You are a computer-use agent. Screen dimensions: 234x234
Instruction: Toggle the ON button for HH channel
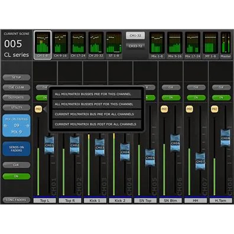coord(196,97)
